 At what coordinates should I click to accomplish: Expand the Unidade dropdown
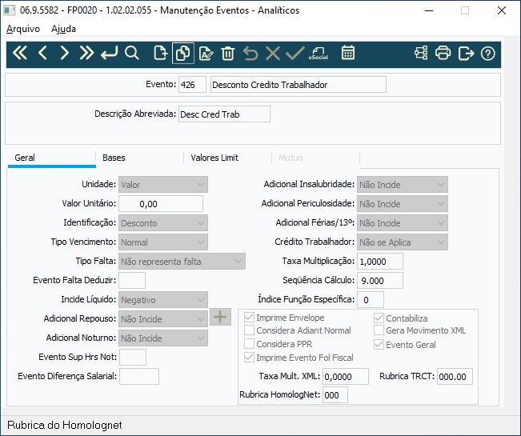pos(163,185)
